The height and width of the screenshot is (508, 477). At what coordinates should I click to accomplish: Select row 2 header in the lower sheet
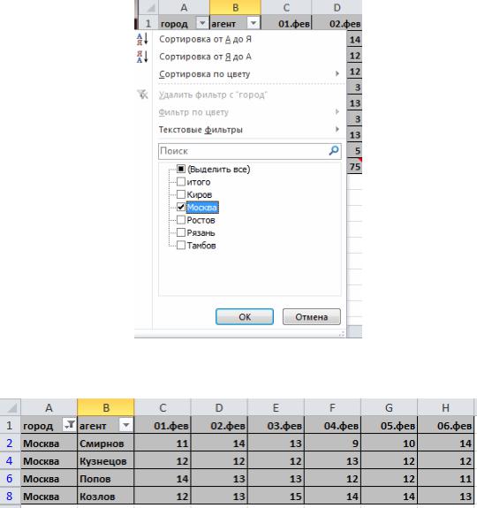click(10, 443)
